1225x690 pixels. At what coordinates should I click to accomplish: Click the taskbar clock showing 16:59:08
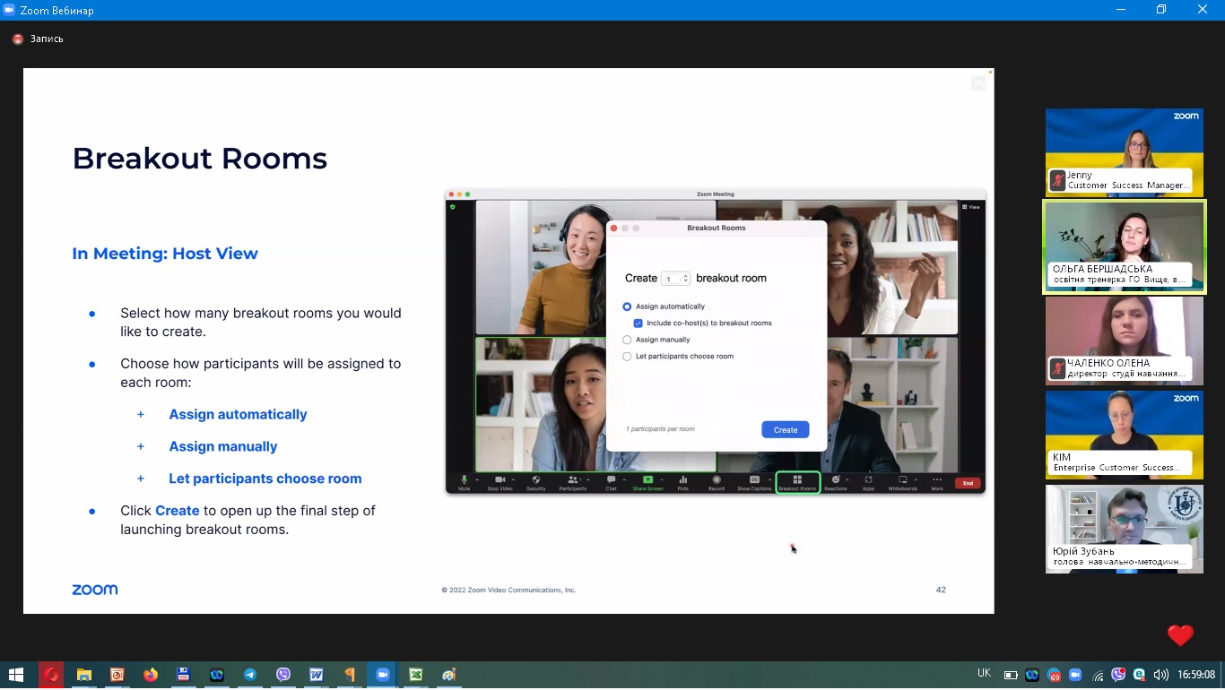(x=1196, y=675)
